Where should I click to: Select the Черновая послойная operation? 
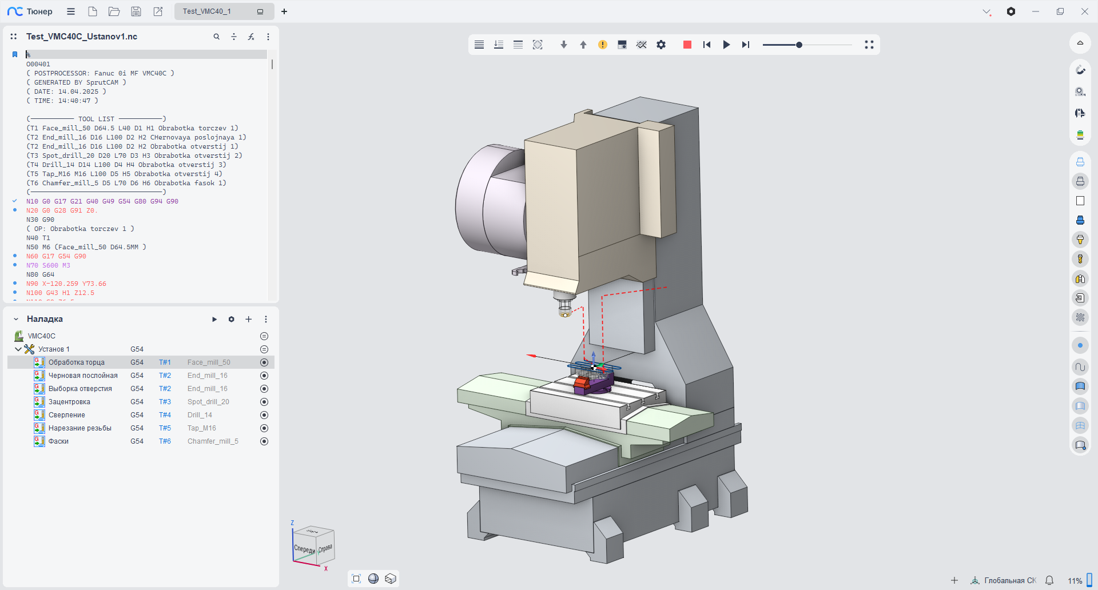[83, 376]
